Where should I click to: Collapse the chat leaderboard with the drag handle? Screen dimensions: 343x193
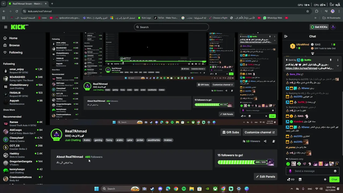(x=312, y=54)
